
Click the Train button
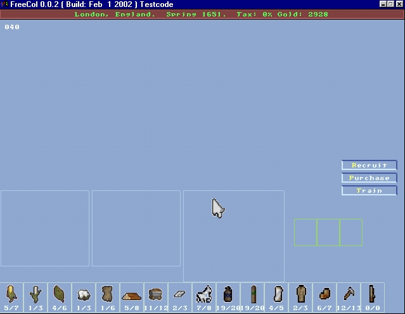pos(369,190)
